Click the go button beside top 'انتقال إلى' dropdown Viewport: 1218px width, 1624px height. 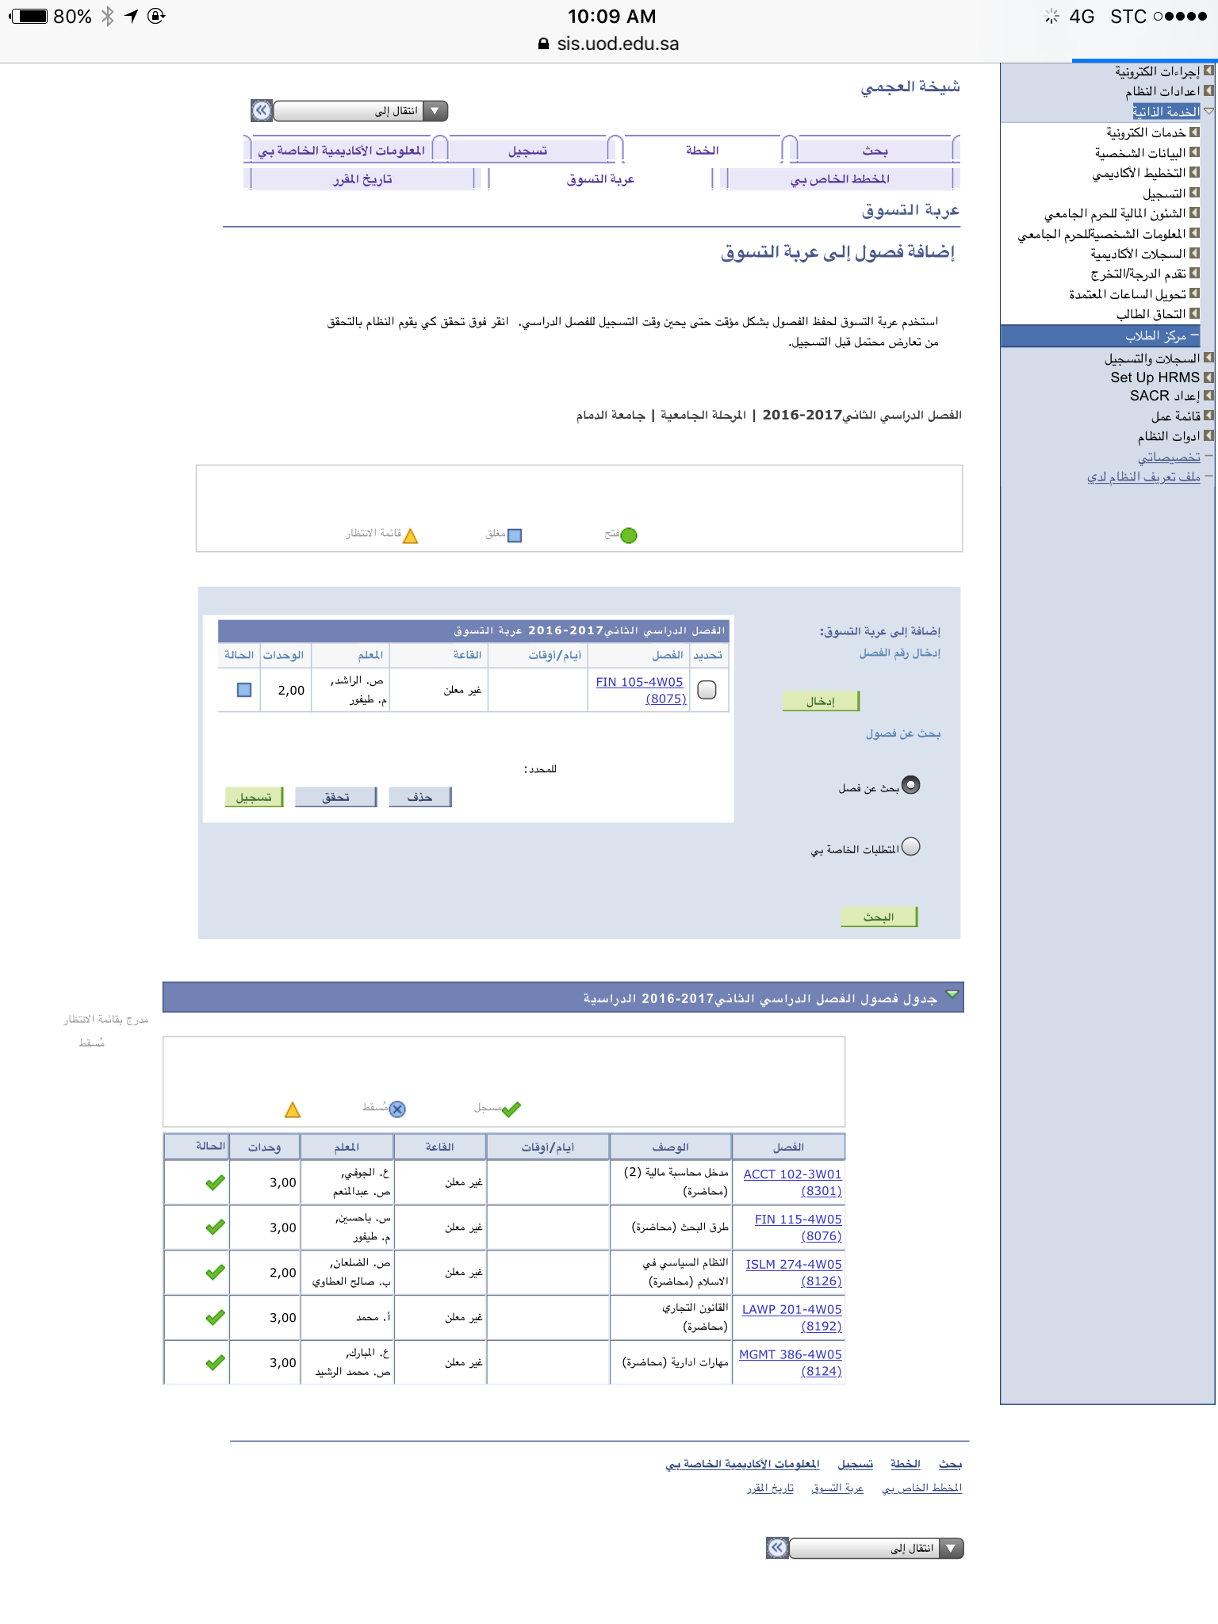(262, 111)
